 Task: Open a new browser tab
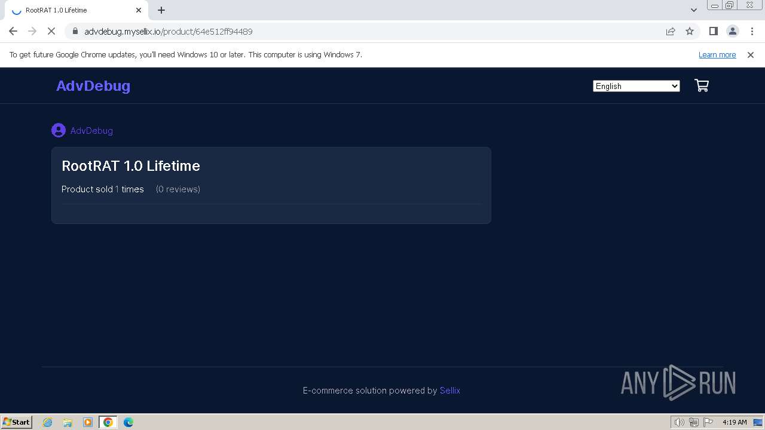161,10
